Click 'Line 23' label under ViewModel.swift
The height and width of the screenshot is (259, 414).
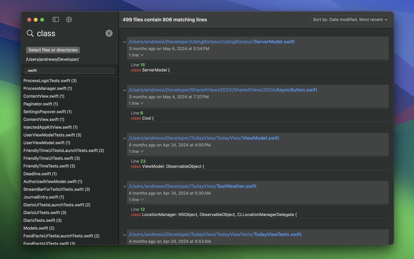(138, 161)
